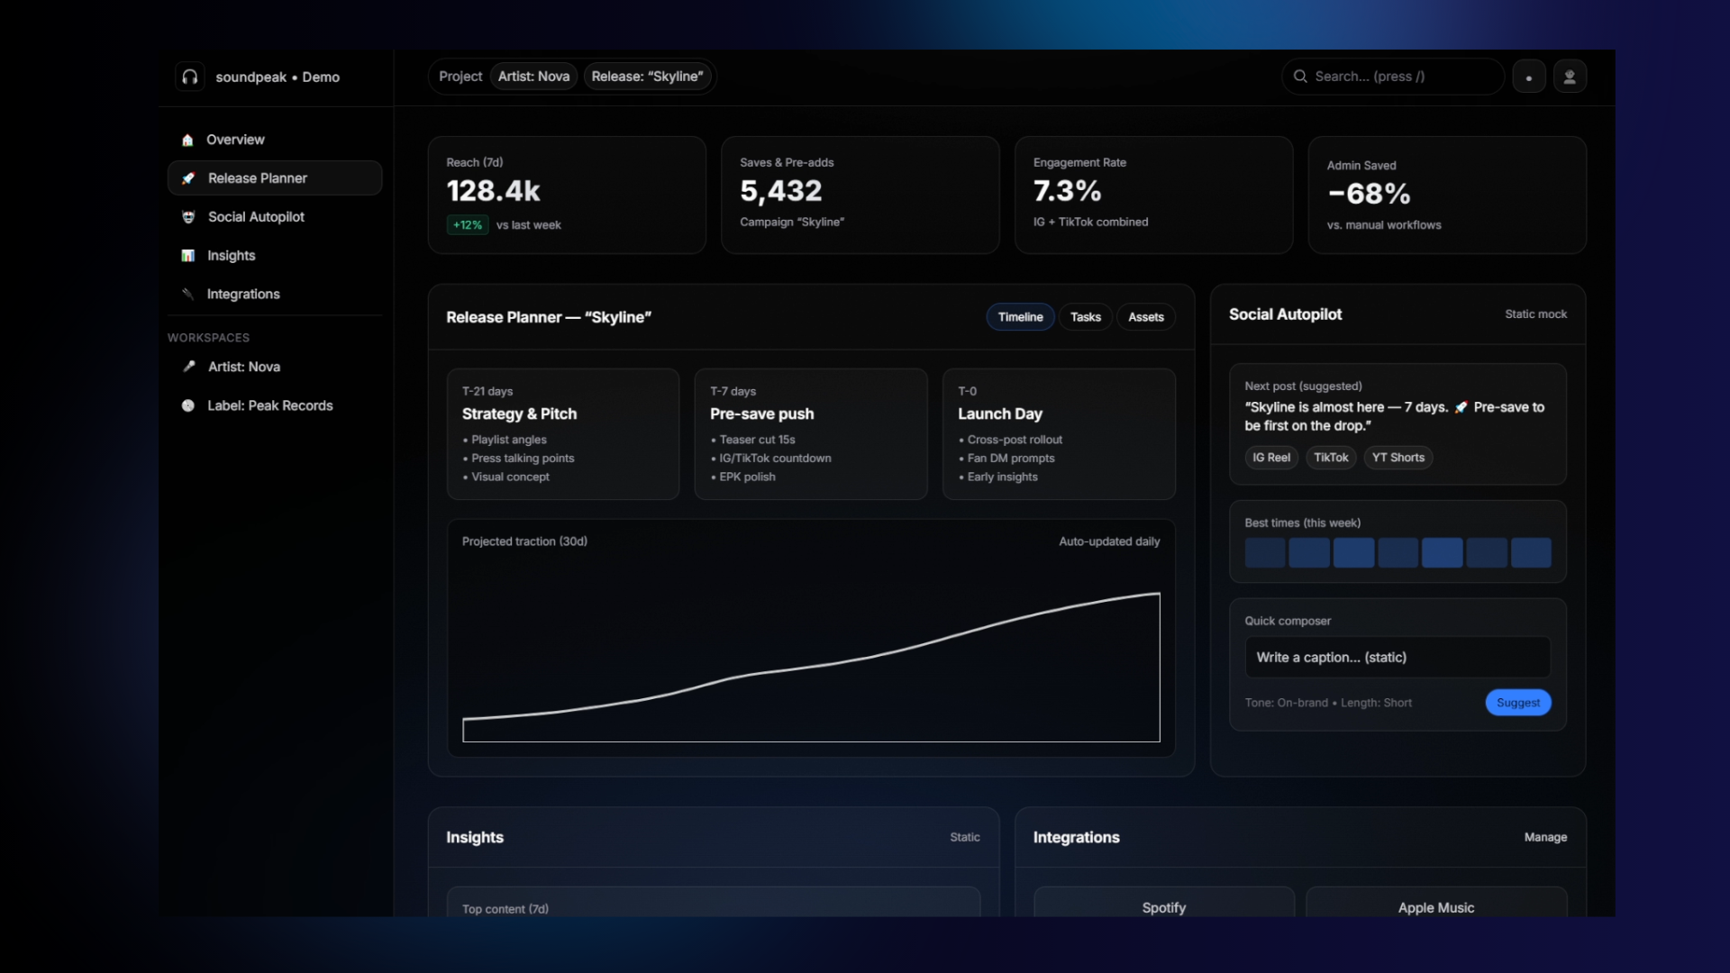Select the Artist: Nova microphone workspace
The image size is (1730, 973).
coord(243,367)
